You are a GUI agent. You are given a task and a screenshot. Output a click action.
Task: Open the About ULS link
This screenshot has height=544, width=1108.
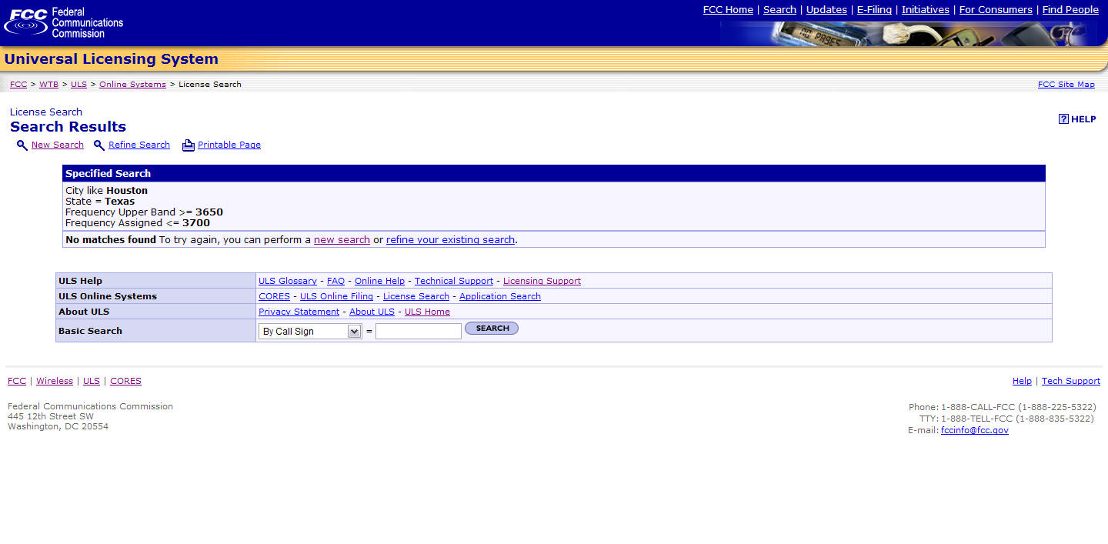coord(372,312)
